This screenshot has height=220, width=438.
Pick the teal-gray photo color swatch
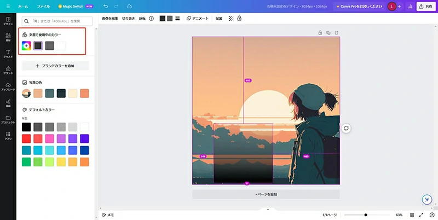(49, 93)
